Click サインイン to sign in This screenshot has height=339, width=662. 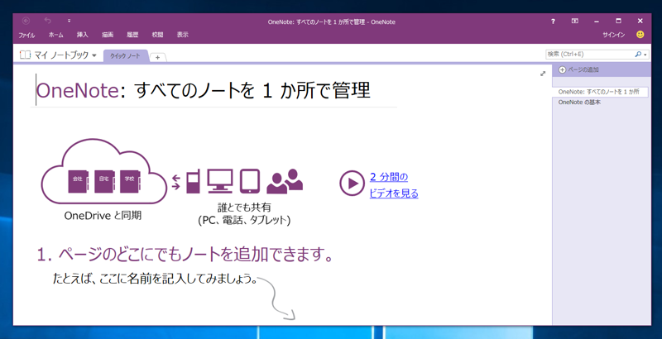[614, 35]
